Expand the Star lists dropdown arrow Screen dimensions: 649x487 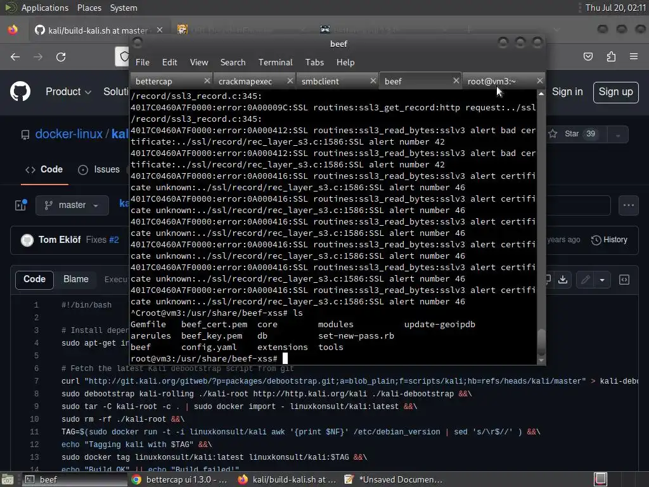(618, 135)
